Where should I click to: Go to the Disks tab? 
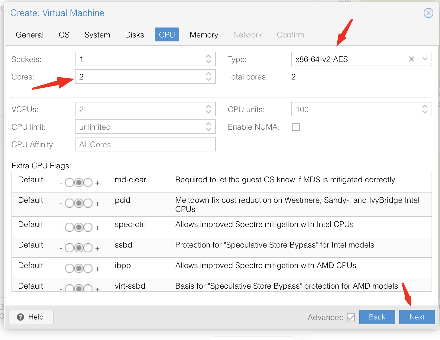click(134, 35)
